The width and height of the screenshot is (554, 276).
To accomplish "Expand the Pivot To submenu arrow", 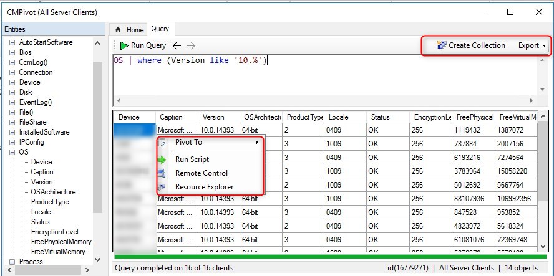I will [257, 143].
